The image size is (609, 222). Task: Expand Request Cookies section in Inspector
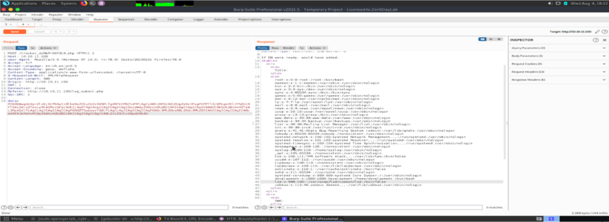pyautogui.click(x=558, y=64)
